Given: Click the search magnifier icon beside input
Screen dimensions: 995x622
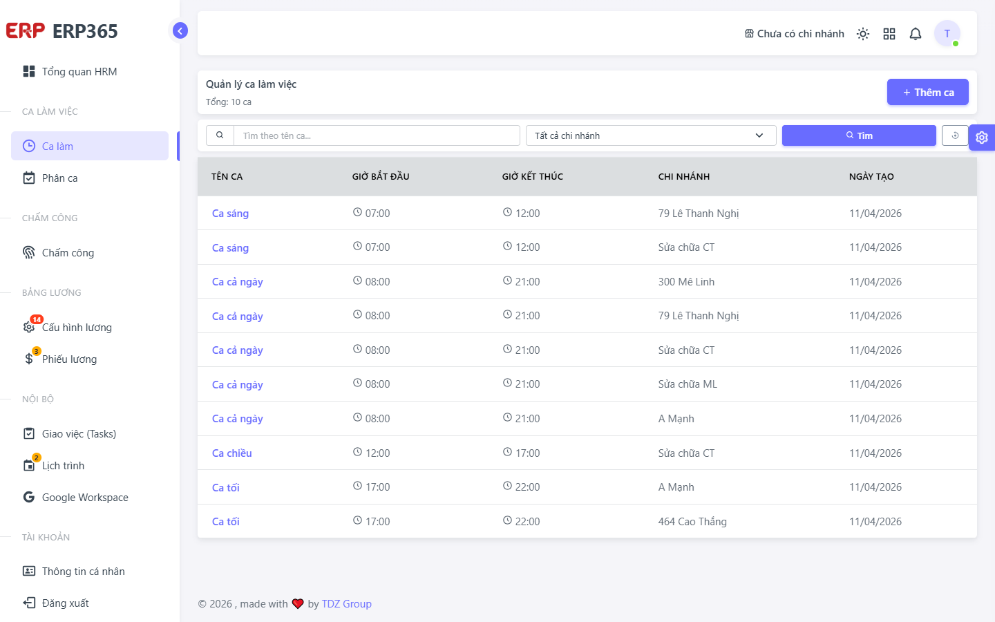Looking at the screenshot, I should 220,135.
